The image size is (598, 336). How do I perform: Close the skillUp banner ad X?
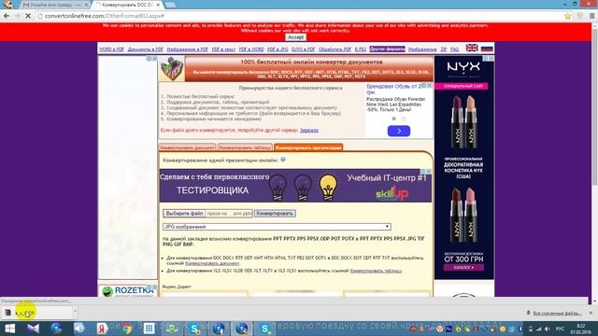[429, 172]
